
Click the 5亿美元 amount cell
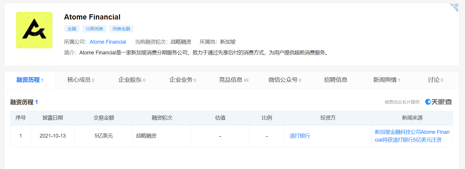click(104, 136)
